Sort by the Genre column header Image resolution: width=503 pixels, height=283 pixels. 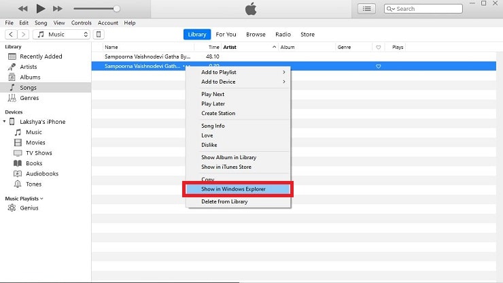coord(344,47)
